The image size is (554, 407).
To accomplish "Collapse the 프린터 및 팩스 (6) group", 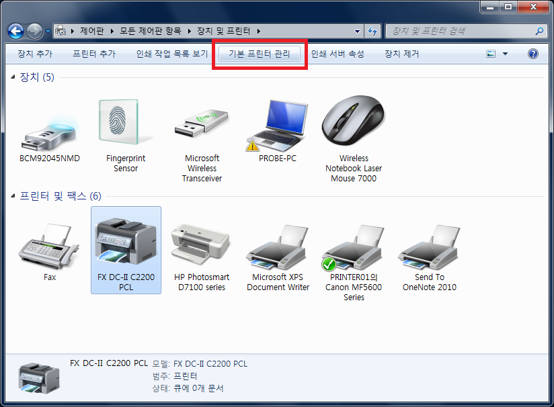I will tap(14, 196).
